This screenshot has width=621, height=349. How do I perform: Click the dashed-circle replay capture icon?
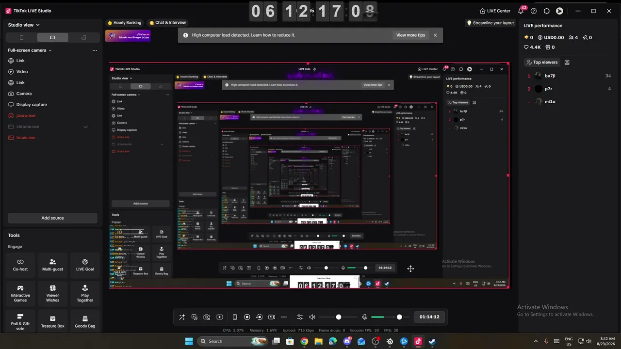point(259,317)
